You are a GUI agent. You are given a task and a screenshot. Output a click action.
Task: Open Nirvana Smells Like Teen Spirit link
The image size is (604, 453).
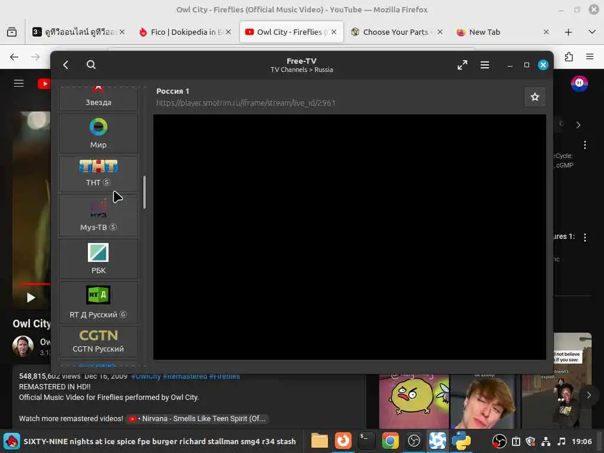pyautogui.click(x=197, y=419)
